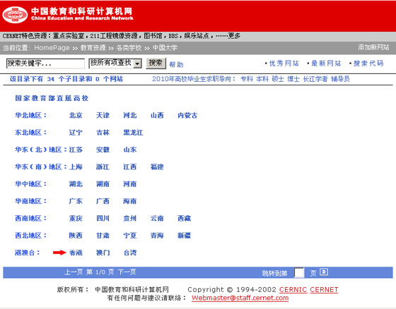The height and width of the screenshot is (309, 396).
Task: Open the 硕士 job guidance link
Action: pos(278,79)
